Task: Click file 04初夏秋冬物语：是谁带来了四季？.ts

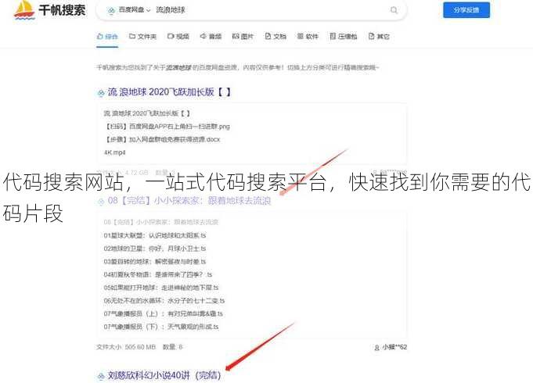Action: pyautogui.click(x=158, y=274)
